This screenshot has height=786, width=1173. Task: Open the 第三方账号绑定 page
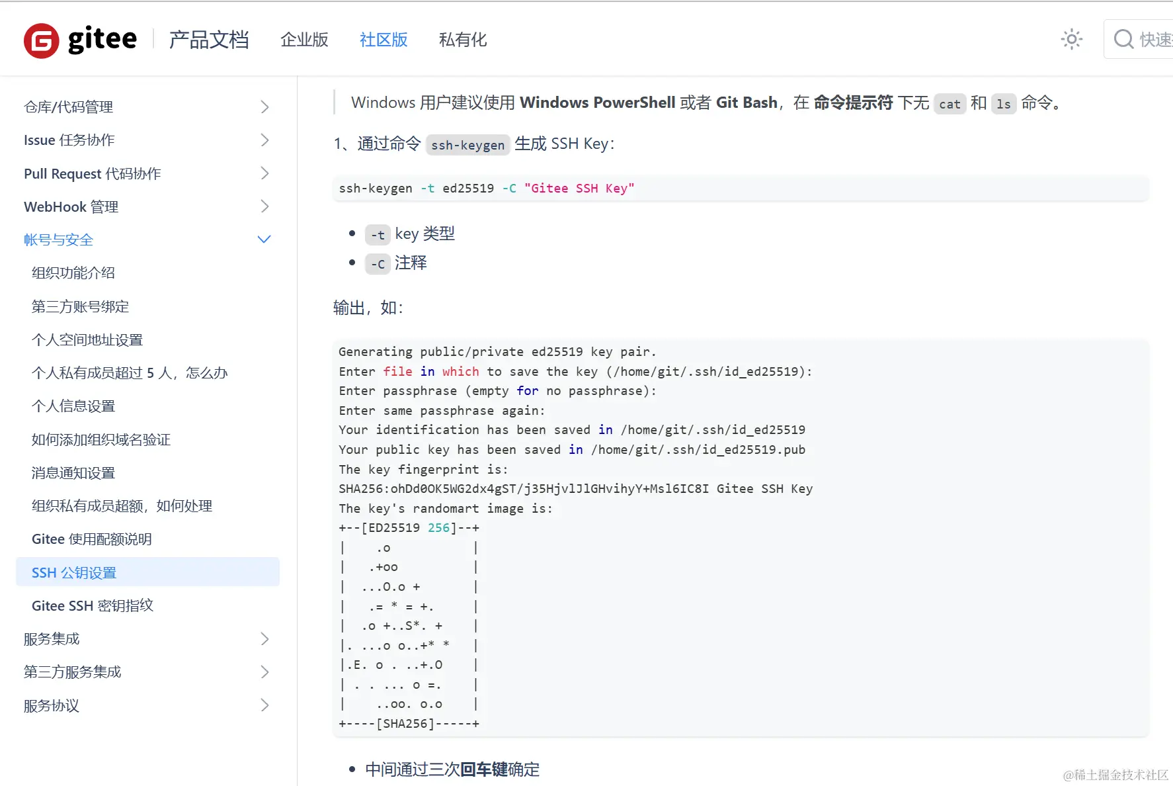coord(80,307)
